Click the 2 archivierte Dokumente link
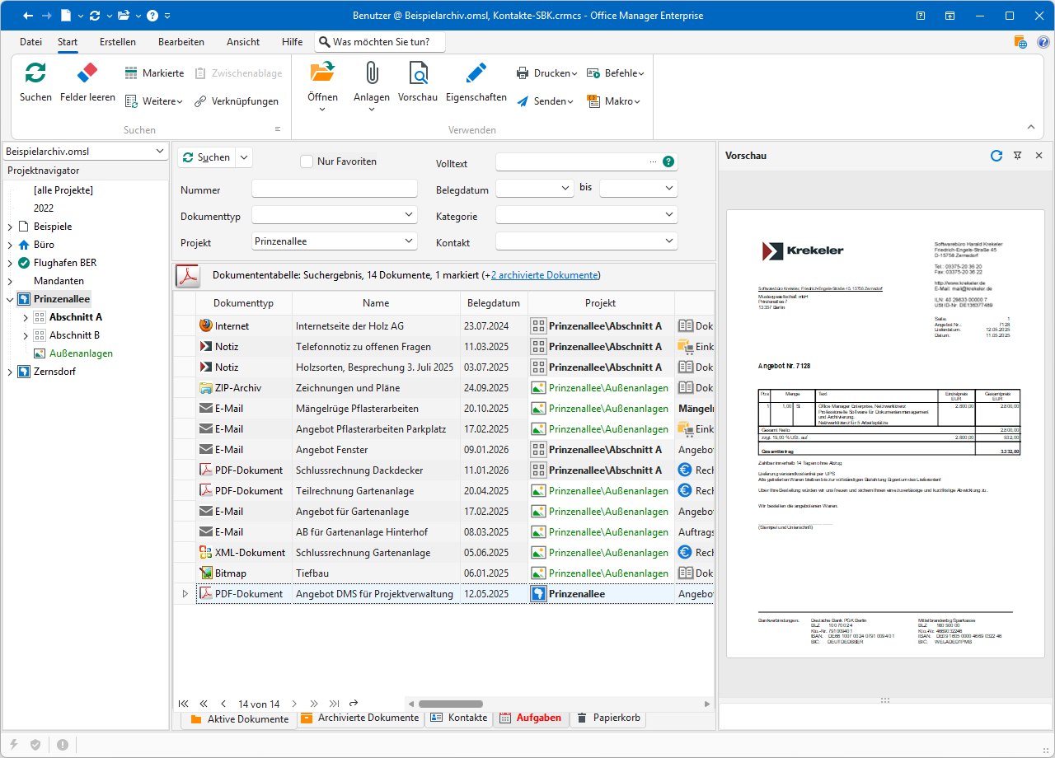The height and width of the screenshot is (758, 1055). click(544, 275)
